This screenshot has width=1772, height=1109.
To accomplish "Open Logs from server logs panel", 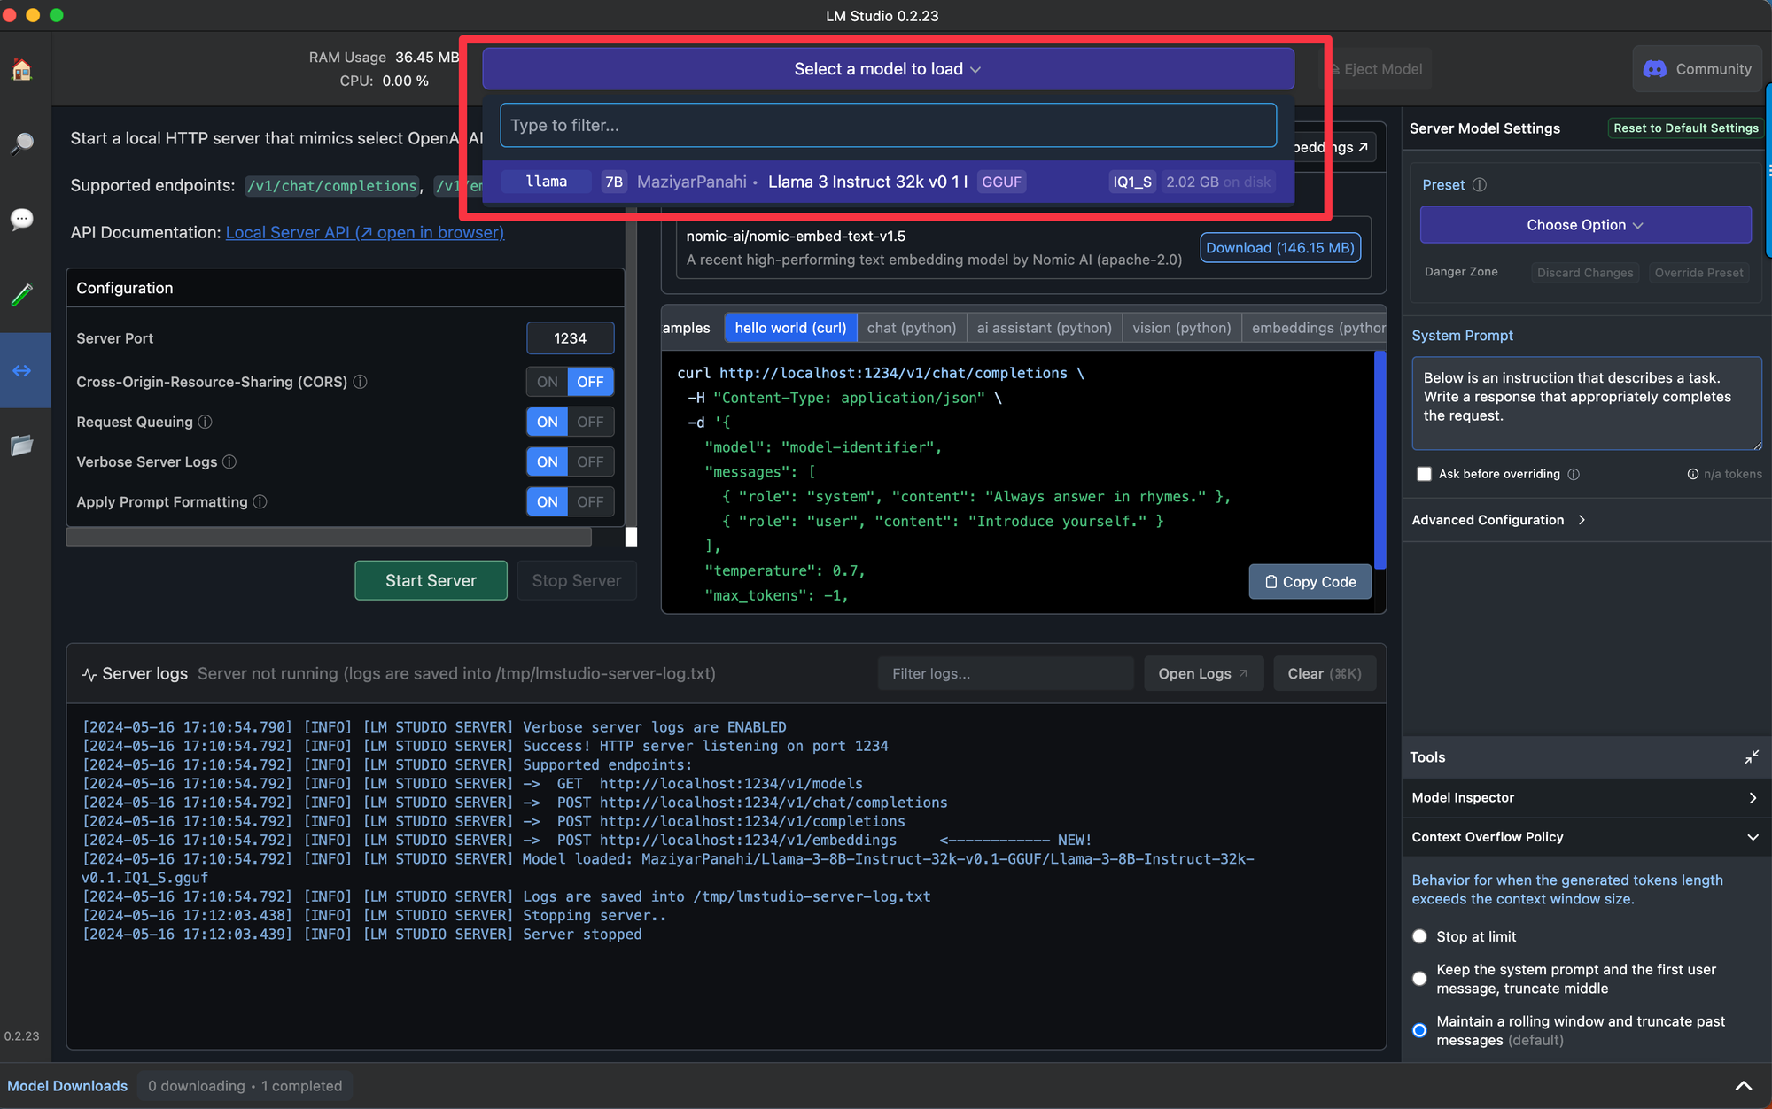I will [x=1201, y=673].
